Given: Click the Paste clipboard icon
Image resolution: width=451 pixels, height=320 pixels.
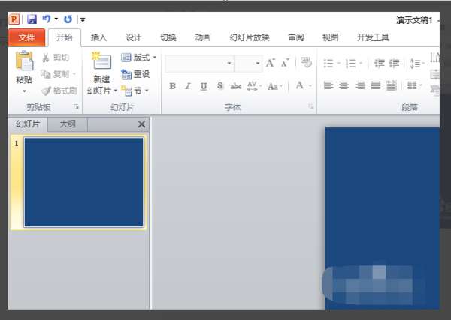Looking at the screenshot, I should tap(24, 61).
